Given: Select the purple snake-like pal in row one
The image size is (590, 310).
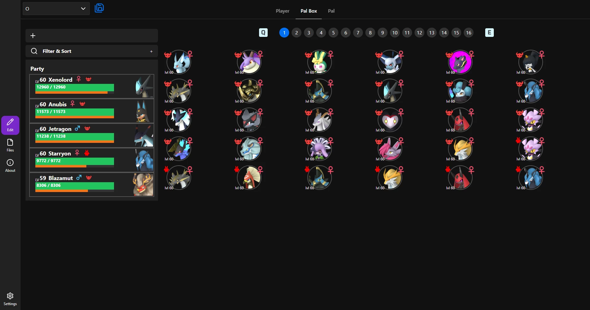Looking at the screenshot, I should pyautogui.click(x=249, y=62).
